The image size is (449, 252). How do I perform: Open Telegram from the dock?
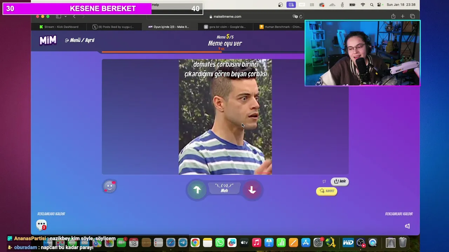click(183, 243)
